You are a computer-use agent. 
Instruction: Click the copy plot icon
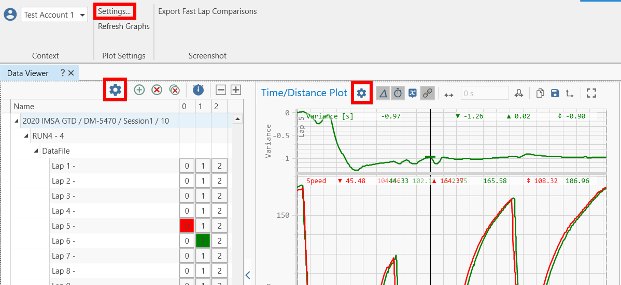click(x=540, y=93)
